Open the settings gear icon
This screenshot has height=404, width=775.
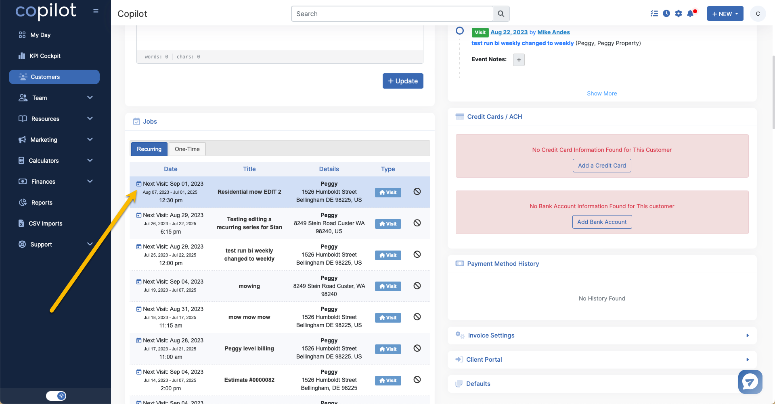[x=679, y=14]
